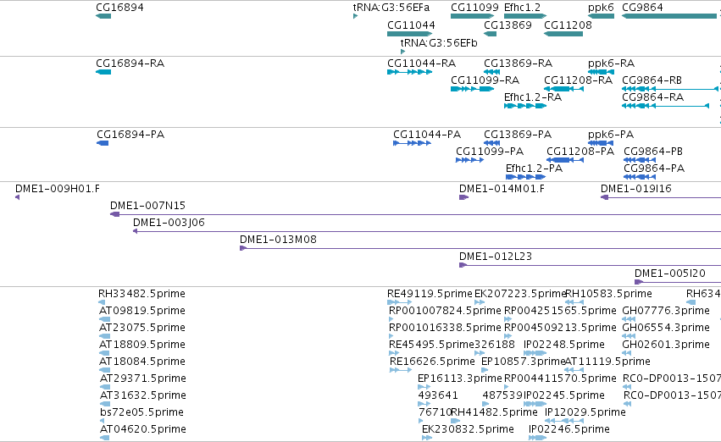Click the CG11208-PA protein glyph

(x=565, y=160)
